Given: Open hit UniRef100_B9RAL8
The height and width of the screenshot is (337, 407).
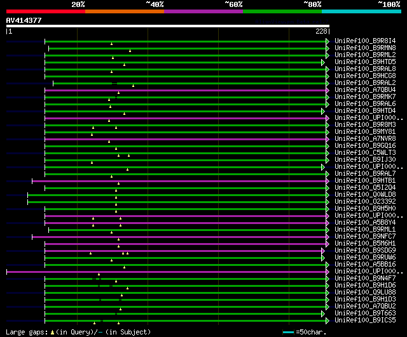Looking at the screenshot, I should (365, 69).
